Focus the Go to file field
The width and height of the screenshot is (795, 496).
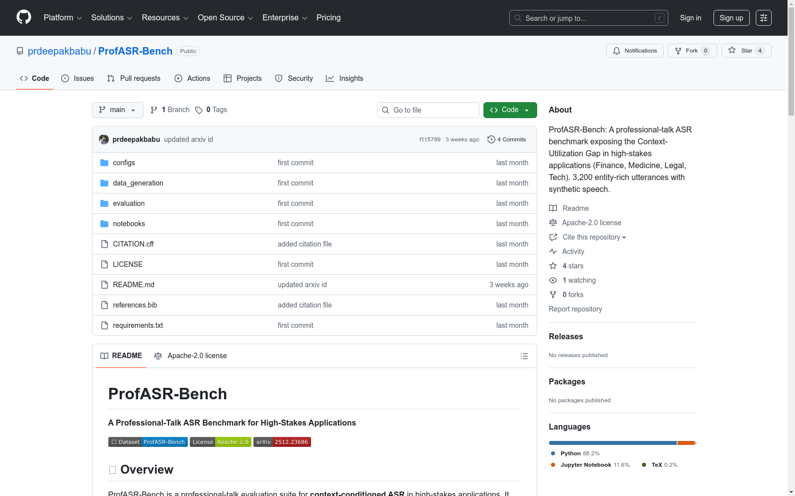coord(428,110)
